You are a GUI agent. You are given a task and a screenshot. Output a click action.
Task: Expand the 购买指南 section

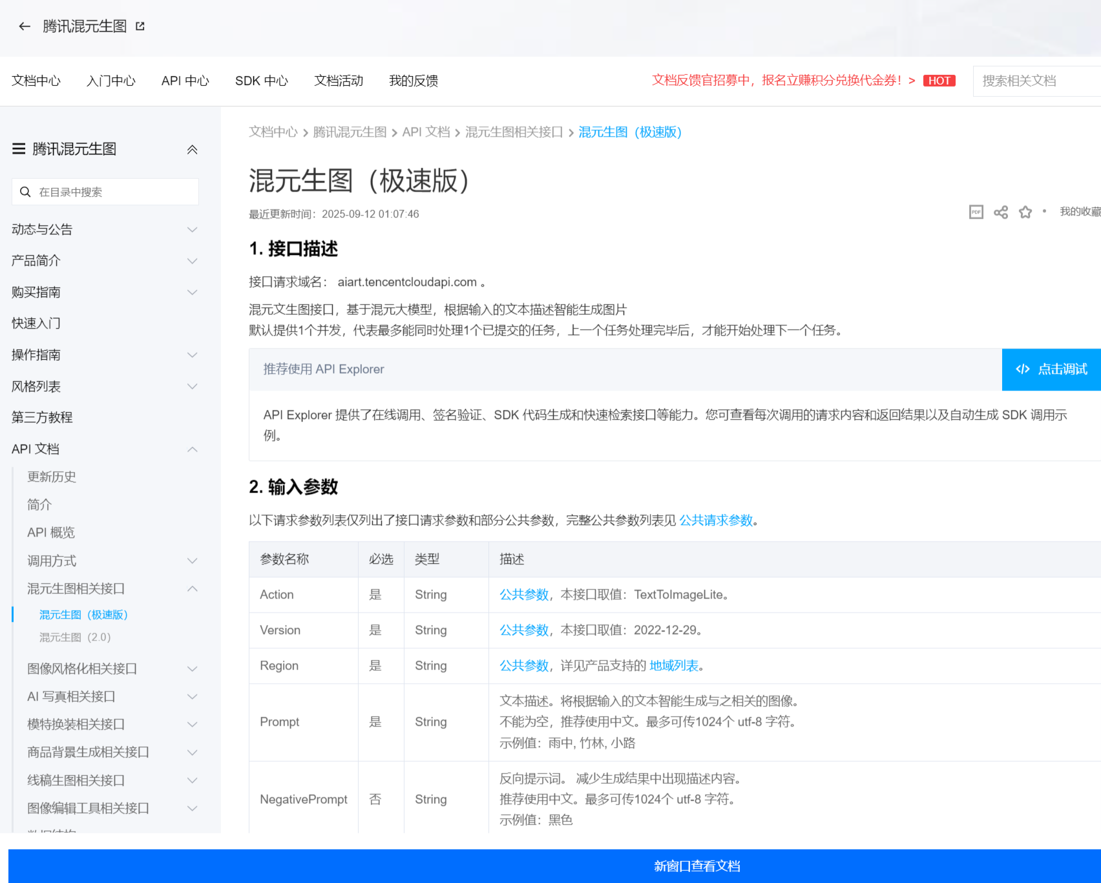192,293
